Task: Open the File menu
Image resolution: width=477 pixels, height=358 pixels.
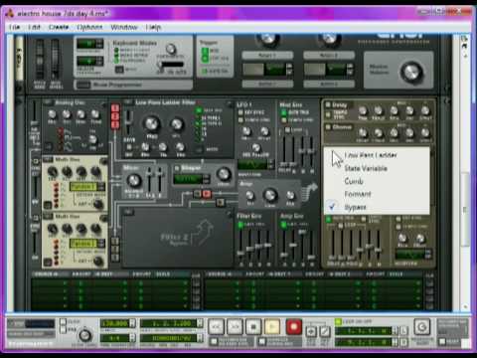Action: click(x=15, y=27)
